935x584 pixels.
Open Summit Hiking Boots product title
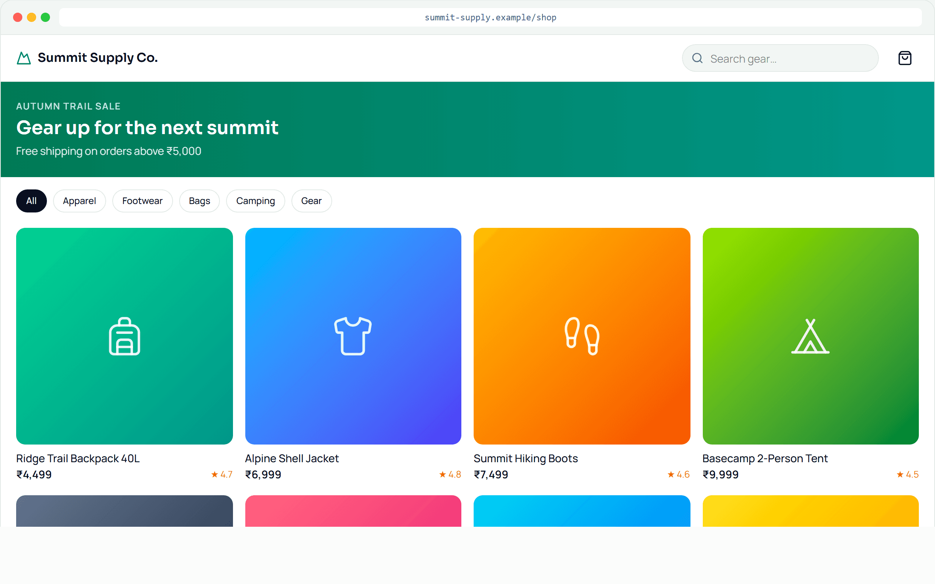pos(526,458)
